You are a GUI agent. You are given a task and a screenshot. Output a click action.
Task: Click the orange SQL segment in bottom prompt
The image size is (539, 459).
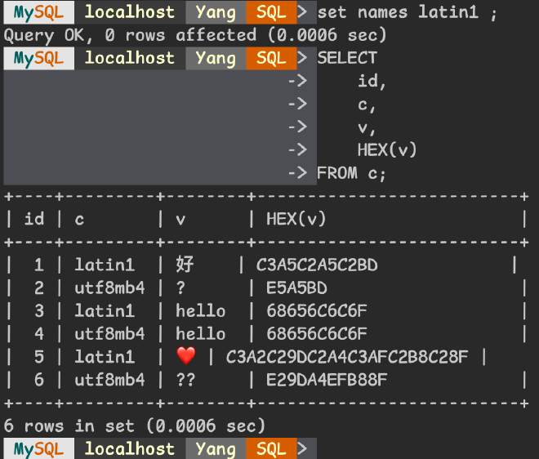pos(271,448)
